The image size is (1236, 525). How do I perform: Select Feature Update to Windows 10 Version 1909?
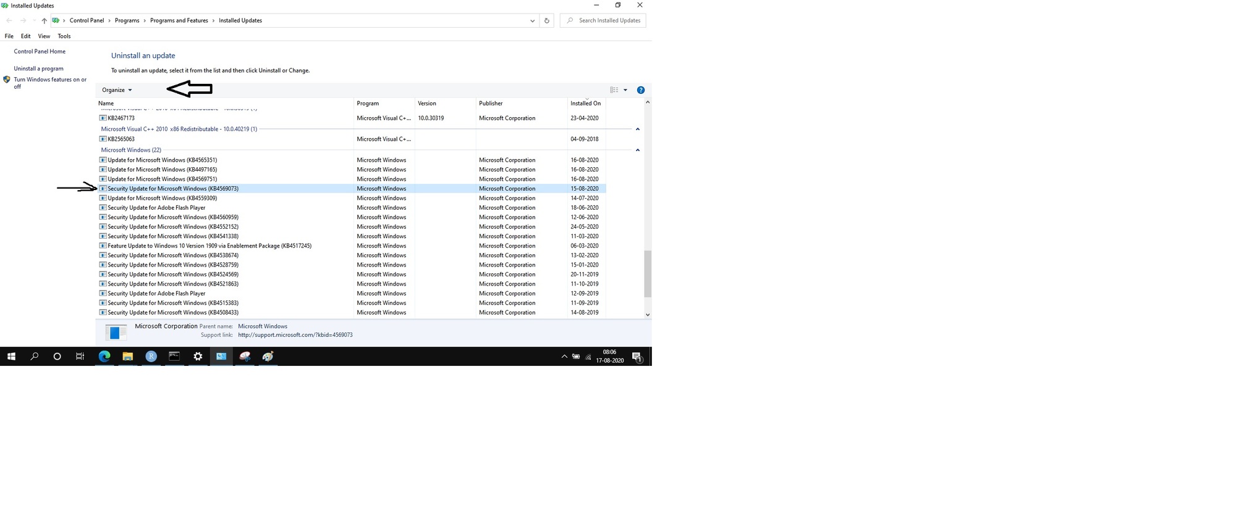click(x=351, y=246)
